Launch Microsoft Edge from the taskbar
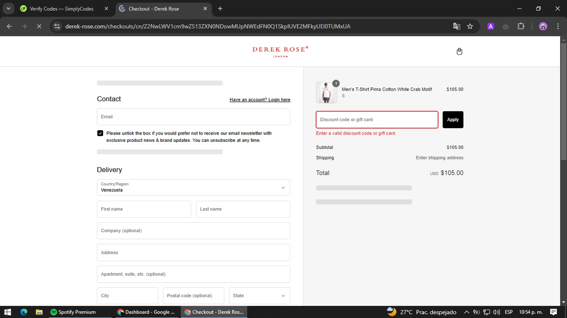The height and width of the screenshot is (318, 567). 24,312
